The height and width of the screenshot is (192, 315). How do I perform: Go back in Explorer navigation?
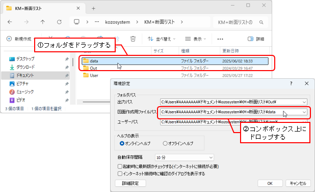click(10, 22)
